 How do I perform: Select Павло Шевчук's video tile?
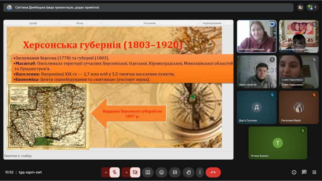tap(257, 72)
